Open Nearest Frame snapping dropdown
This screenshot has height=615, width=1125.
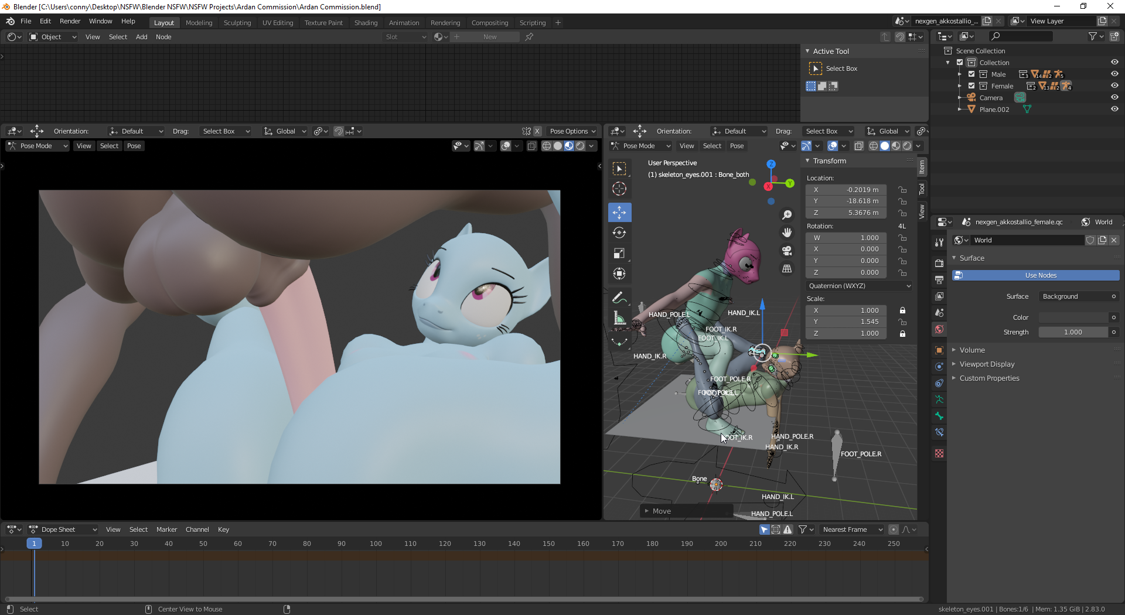point(851,529)
